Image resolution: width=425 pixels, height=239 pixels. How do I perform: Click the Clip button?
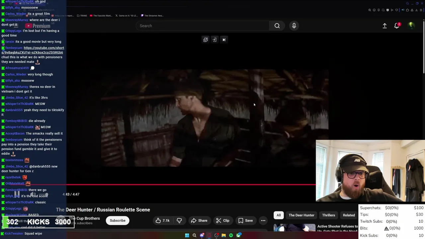coord(222,220)
